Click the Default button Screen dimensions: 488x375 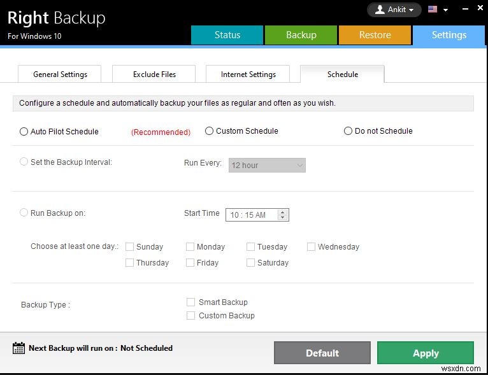[322, 353]
